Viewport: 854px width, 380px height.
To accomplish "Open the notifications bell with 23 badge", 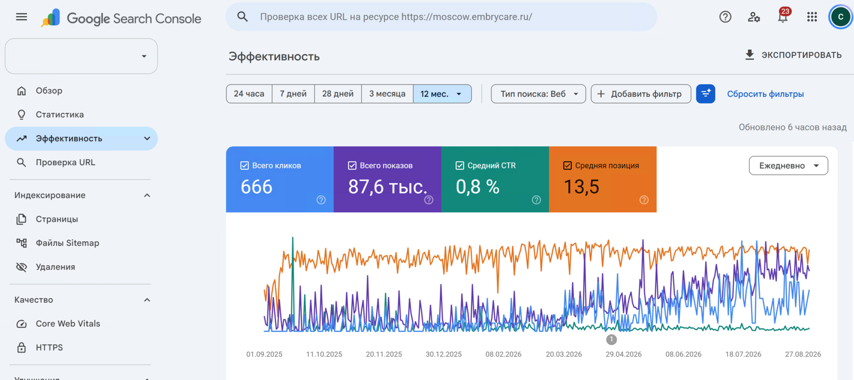I will [783, 17].
